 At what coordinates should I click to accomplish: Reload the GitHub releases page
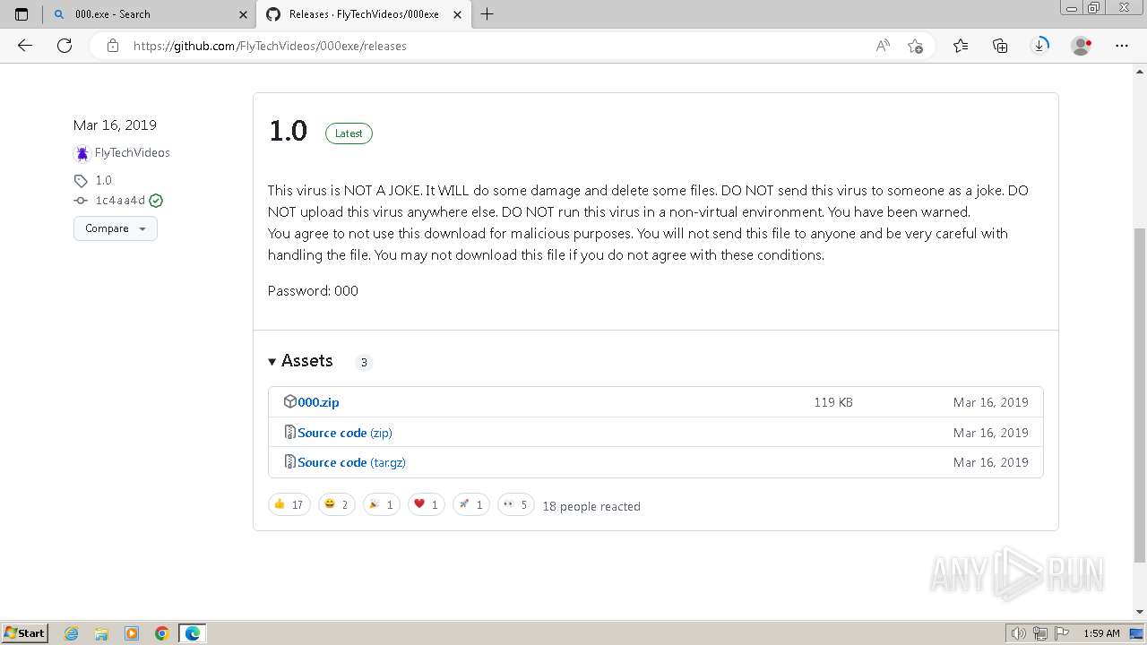click(65, 46)
